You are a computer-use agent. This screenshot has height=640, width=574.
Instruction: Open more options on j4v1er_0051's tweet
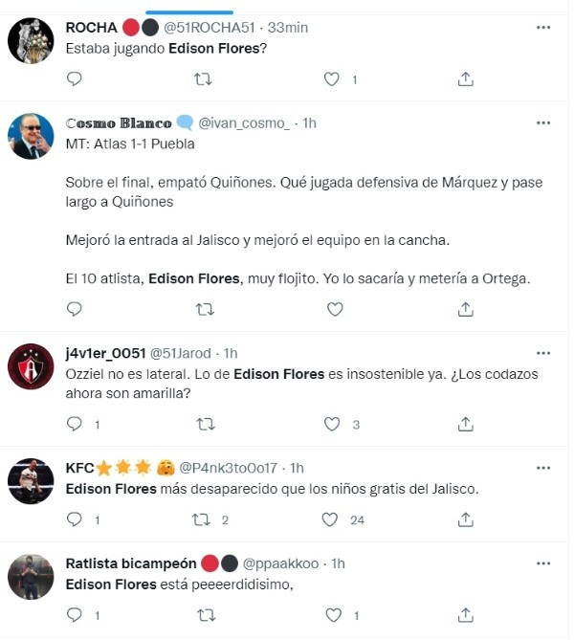[543, 353]
